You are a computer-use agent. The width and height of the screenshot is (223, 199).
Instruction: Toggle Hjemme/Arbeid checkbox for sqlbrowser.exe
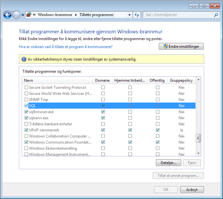pyautogui.click(x=130, y=112)
